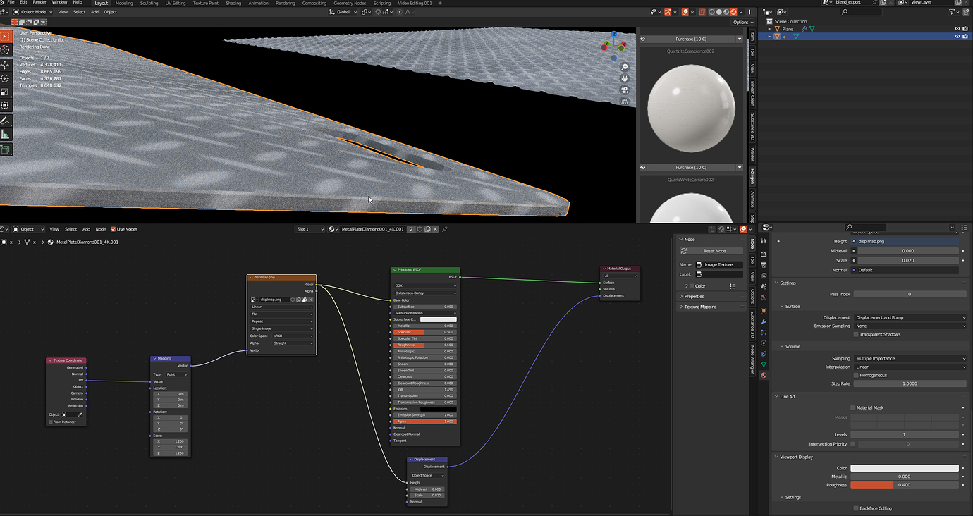Click first Purchase (10 C) button
The width and height of the screenshot is (973, 516).
tap(691, 39)
